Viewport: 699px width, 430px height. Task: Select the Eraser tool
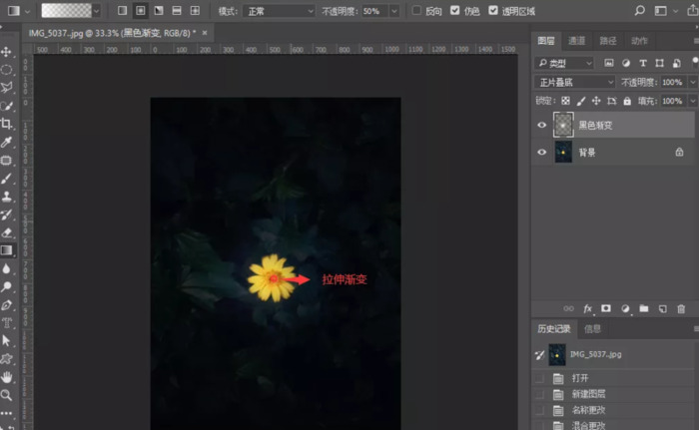tap(6, 232)
